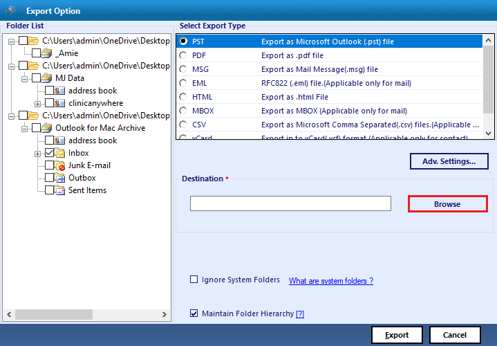The height and width of the screenshot is (346, 497).
Task: Check the Outbox checkbox
Action: [x=49, y=177]
